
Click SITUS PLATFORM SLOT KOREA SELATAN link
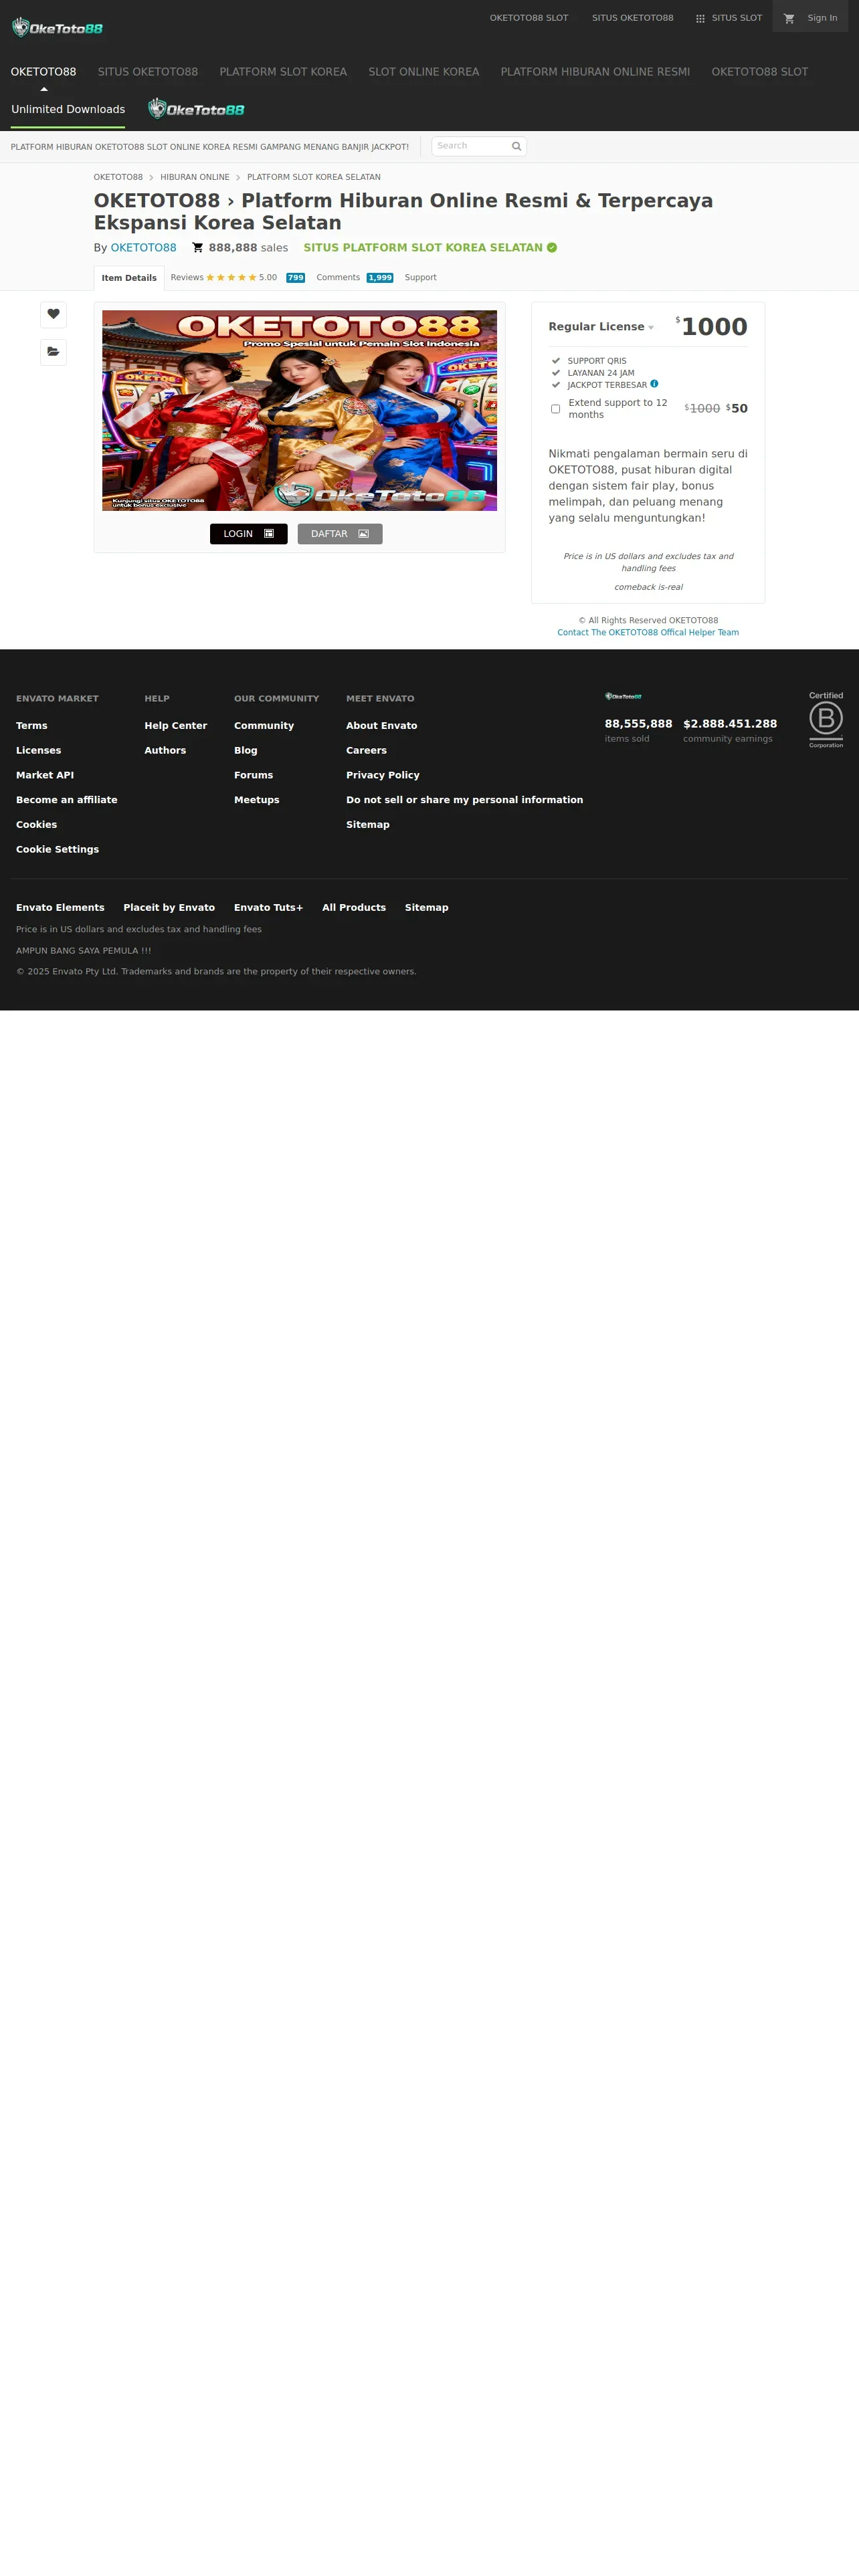[423, 248]
